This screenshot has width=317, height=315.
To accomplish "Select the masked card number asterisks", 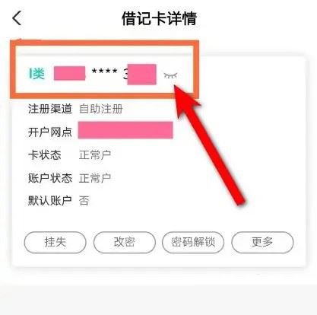I will pyautogui.click(x=104, y=72).
